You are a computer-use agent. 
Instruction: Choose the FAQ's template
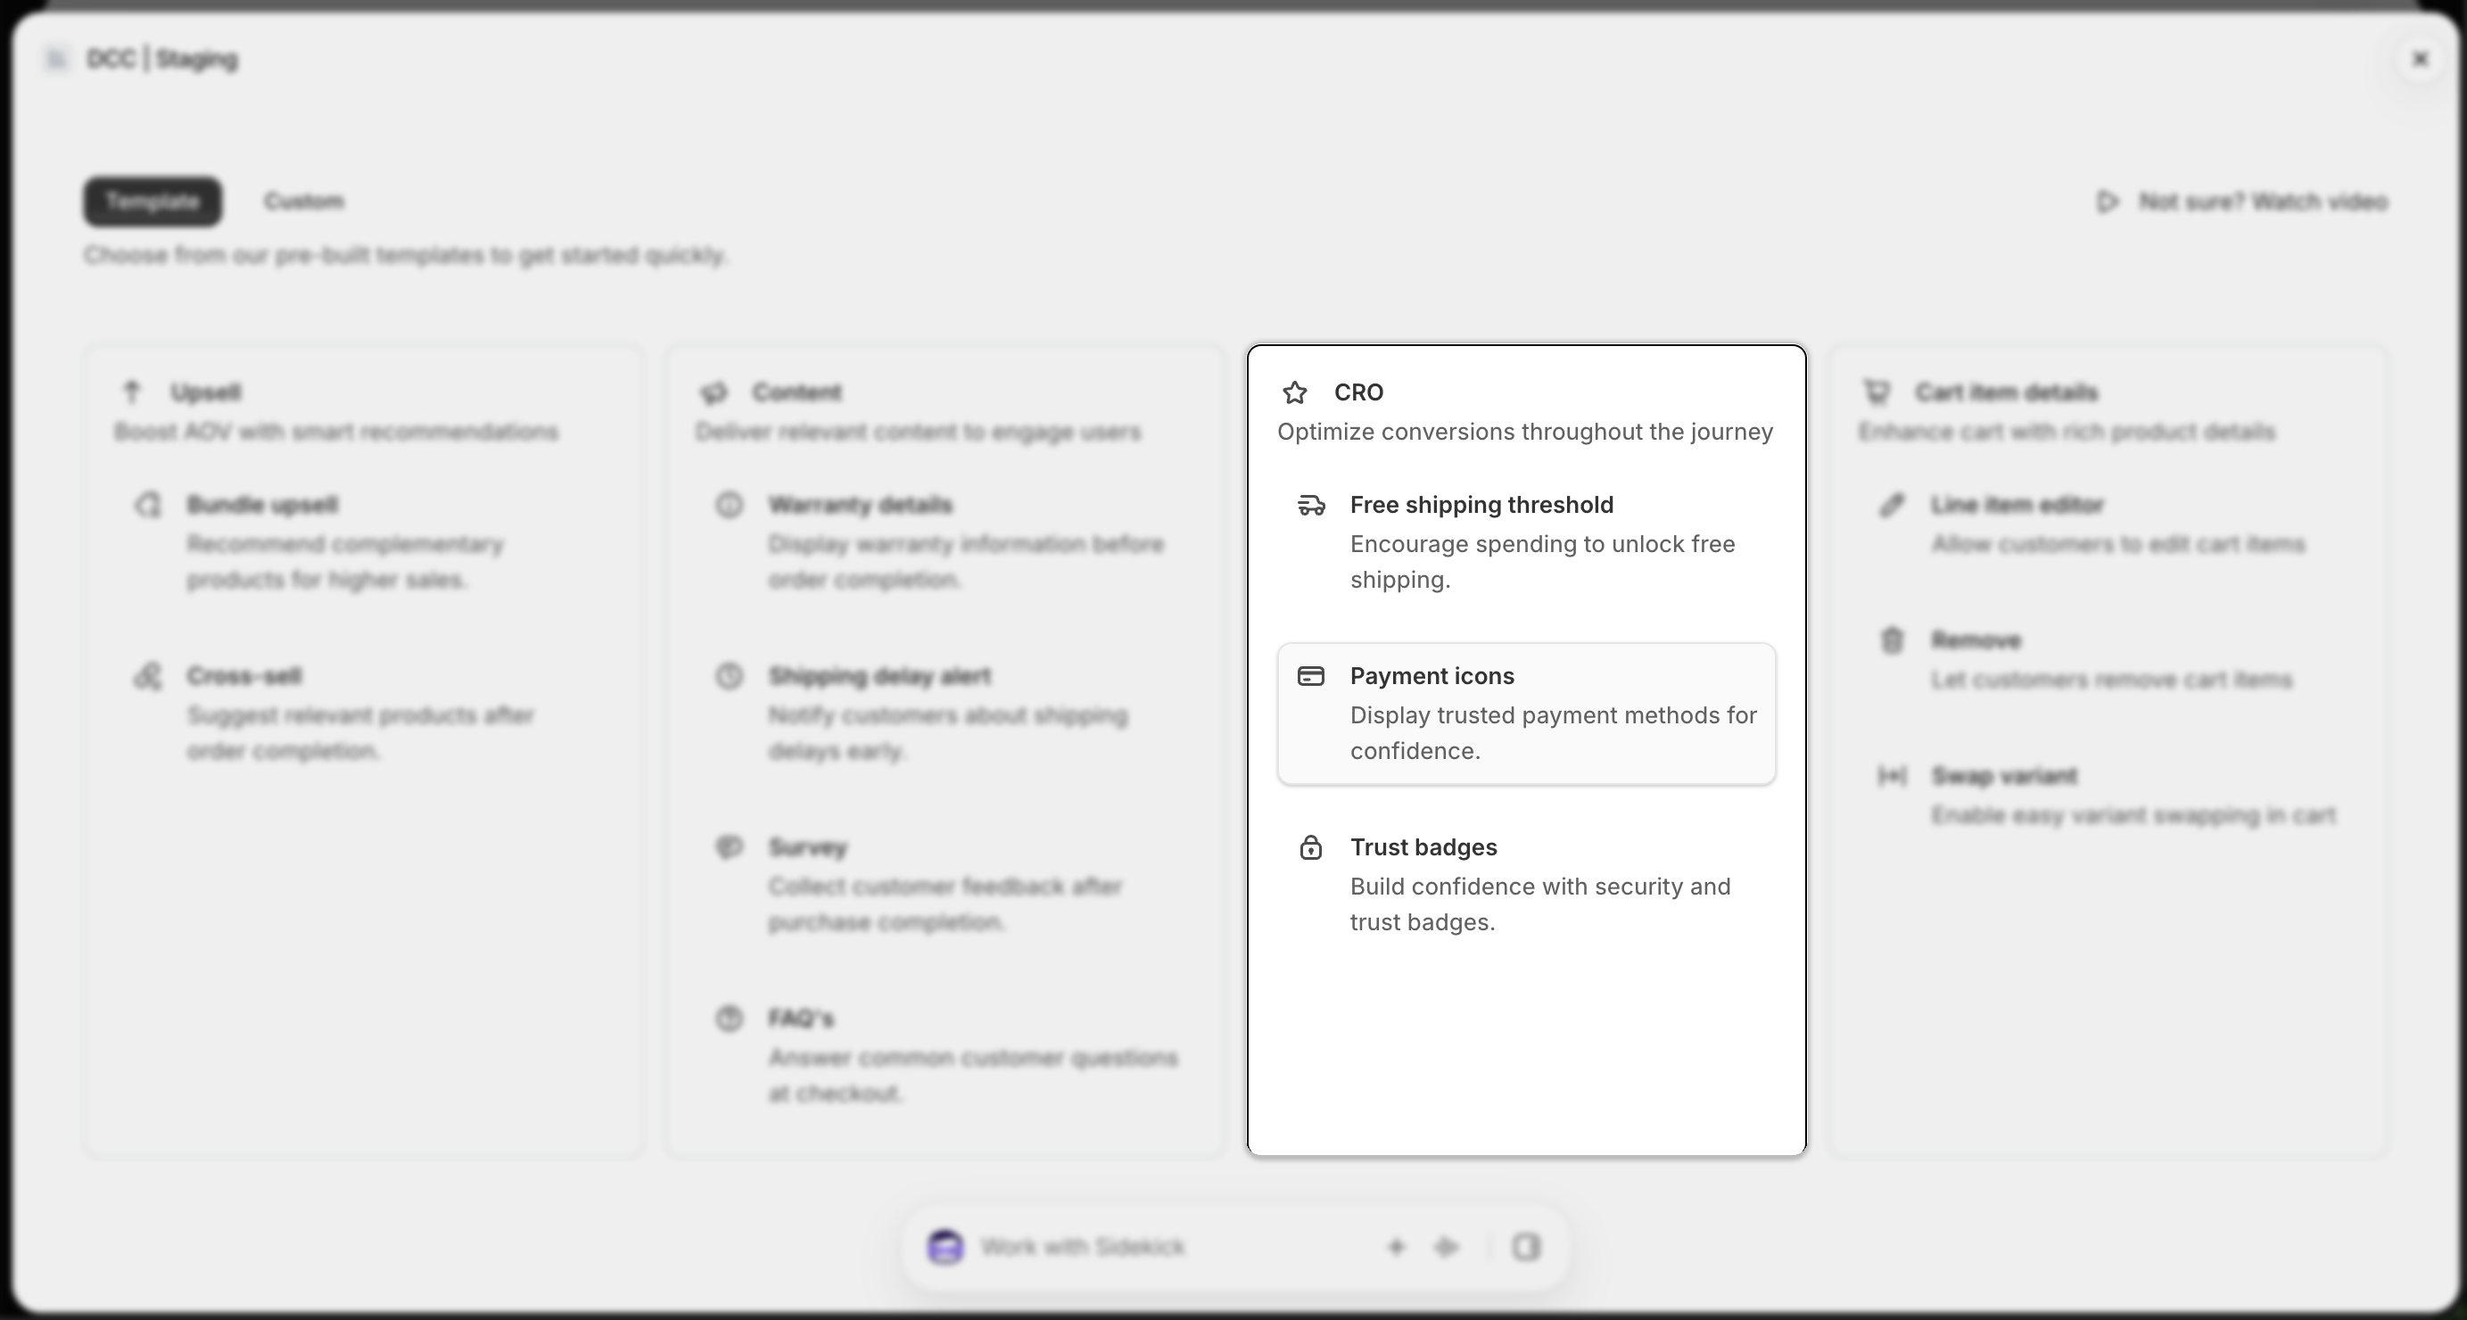[x=945, y=1056]
